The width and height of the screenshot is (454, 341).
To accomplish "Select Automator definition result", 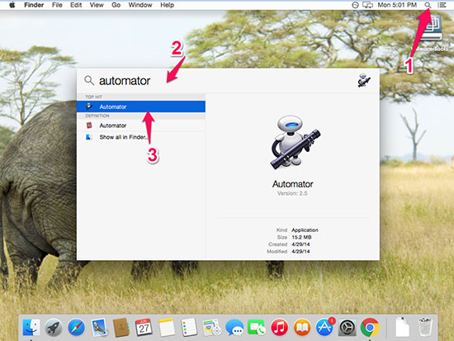I will coord(141,126).
